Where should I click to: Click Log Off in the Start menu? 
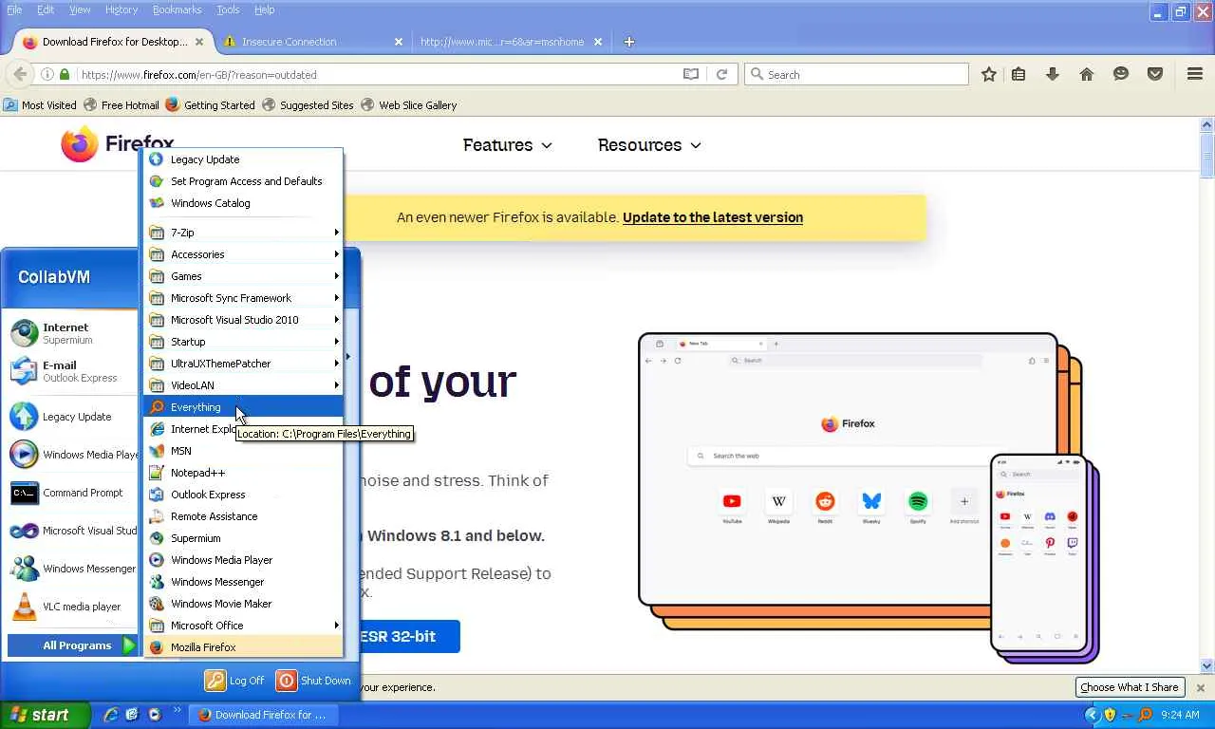coord(234,681)
